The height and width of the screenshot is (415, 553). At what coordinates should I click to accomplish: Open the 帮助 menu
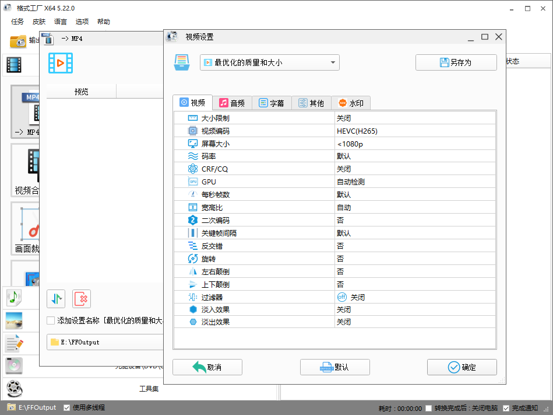[103, 22]
